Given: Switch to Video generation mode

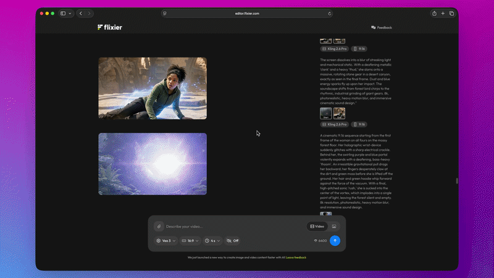Looking at the screenshot, I should [x=317, y=226].
